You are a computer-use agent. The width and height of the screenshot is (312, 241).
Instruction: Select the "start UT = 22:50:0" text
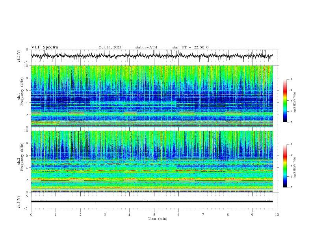click(190, 47)
